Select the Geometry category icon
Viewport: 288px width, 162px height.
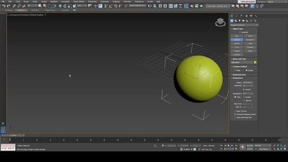click(232, 21)
